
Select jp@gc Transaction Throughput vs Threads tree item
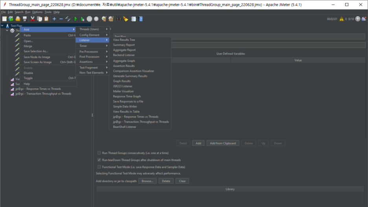pyautogui.click(x=43, y=94)
